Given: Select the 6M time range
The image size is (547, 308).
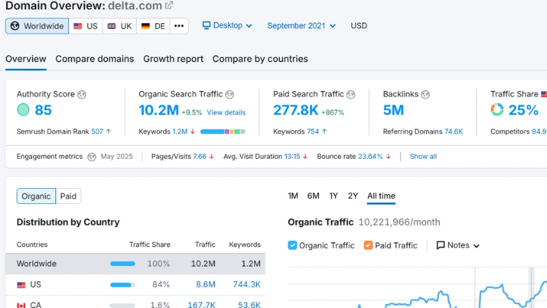Looking at the screenshot, I should [313, 196].
